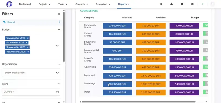Click the collapse all filters icon

tap(59, 22)
